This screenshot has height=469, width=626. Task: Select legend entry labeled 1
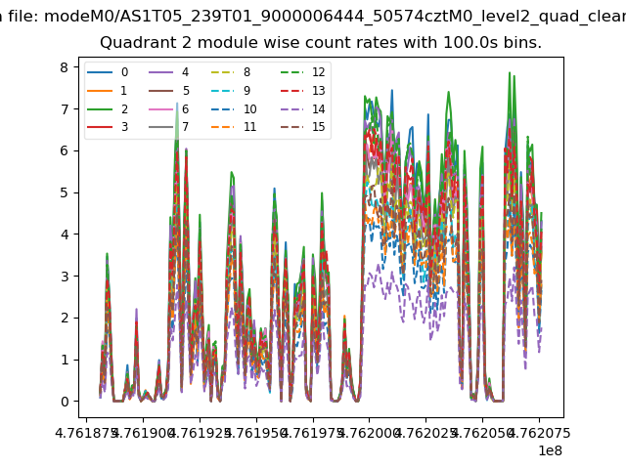coord(124,91)
